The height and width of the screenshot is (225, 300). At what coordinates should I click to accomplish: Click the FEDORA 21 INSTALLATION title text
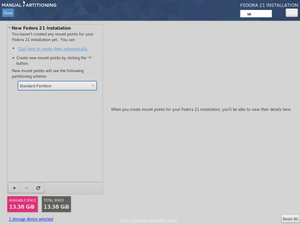coord(269,5)
